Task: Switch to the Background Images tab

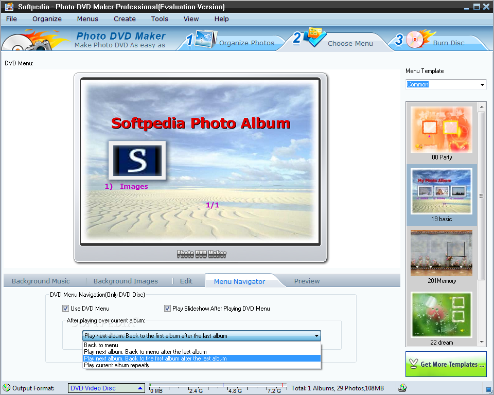Action: point(126,281)
